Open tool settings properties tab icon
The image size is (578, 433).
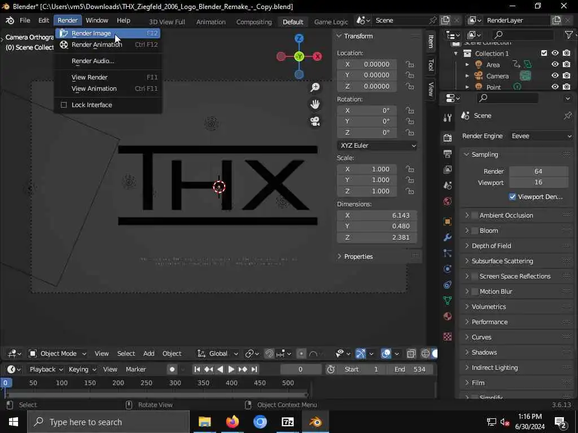point(448,117)
